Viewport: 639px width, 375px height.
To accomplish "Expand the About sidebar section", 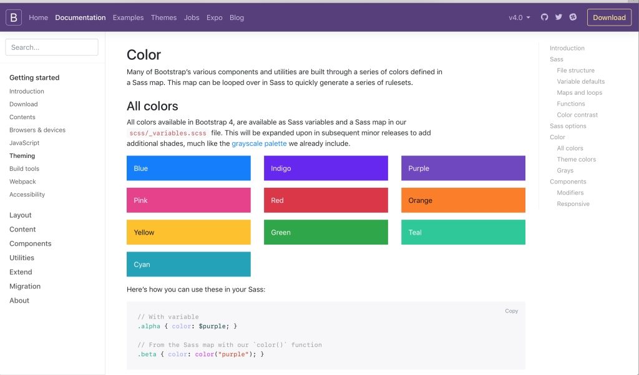I will [x=19, y=301].
